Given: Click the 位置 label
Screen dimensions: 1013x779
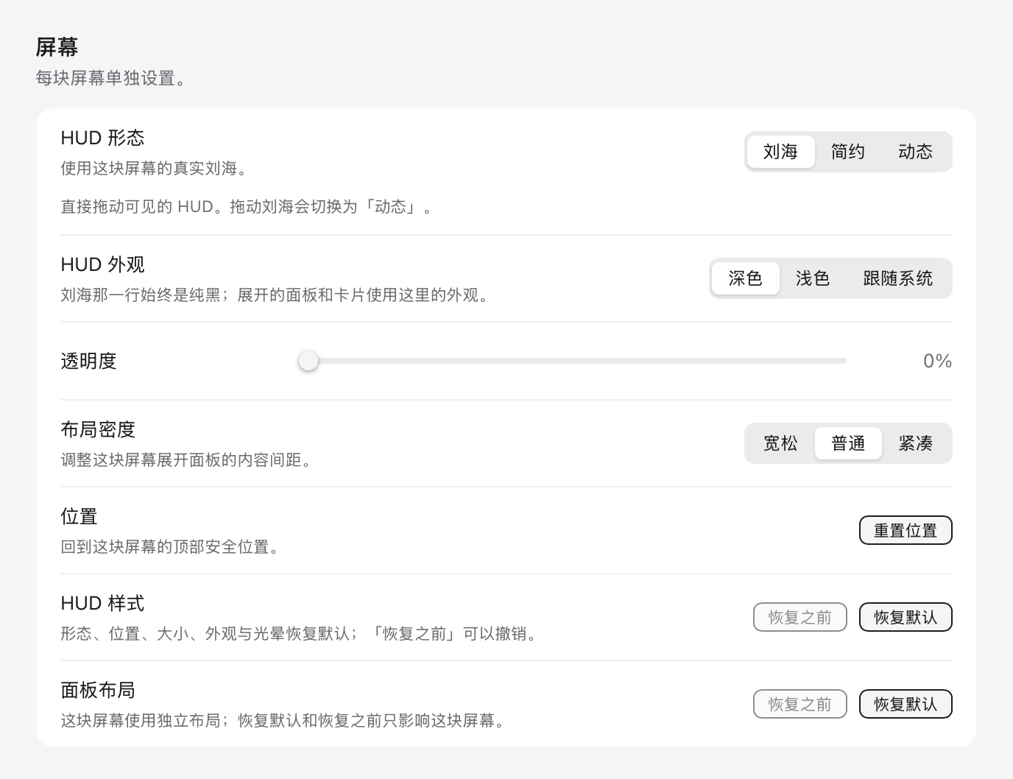Looking at the screenshot, I should 79,516.
